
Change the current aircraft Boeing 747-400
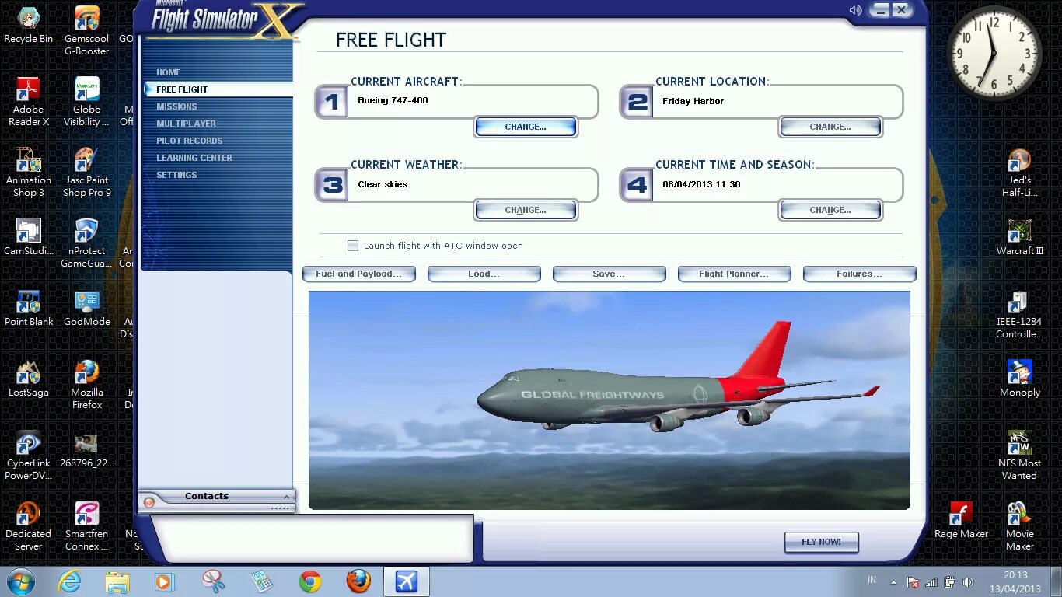tap(526, 127)
